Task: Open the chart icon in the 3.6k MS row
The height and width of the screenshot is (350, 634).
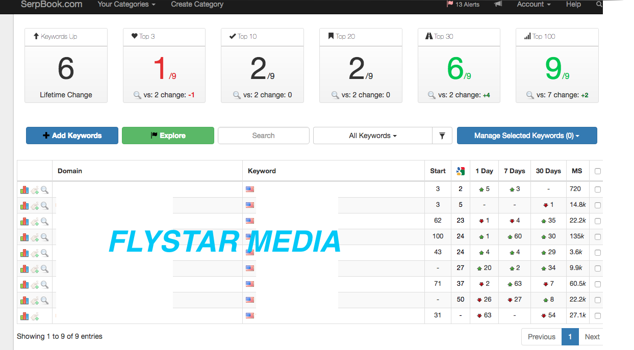Action: point(24,253)
